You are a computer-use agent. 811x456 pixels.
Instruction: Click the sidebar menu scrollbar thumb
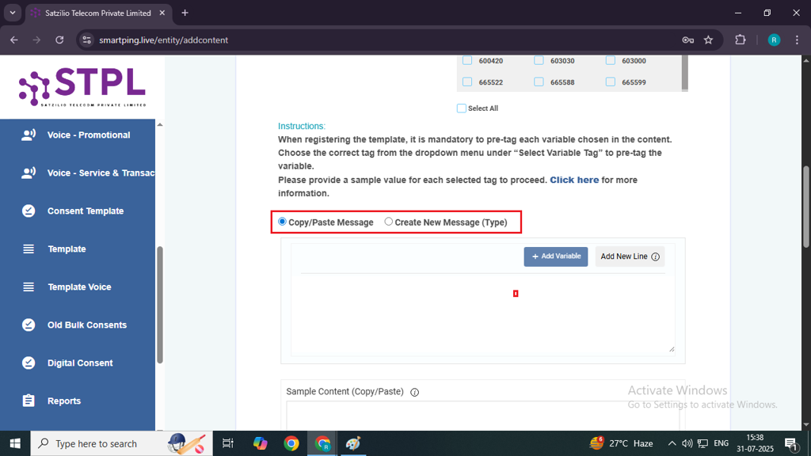(160, 305)
